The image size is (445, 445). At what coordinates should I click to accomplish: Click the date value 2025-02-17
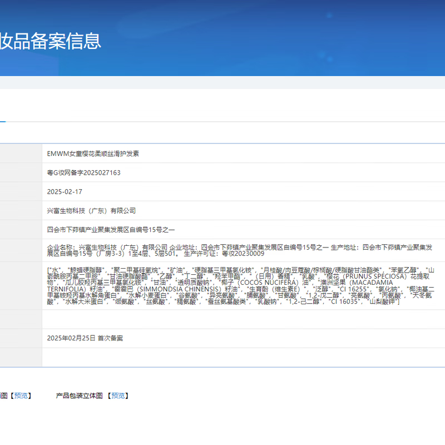tap(65, 191)
